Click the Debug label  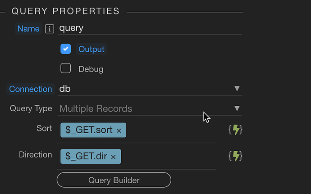(x=91, y=69)
